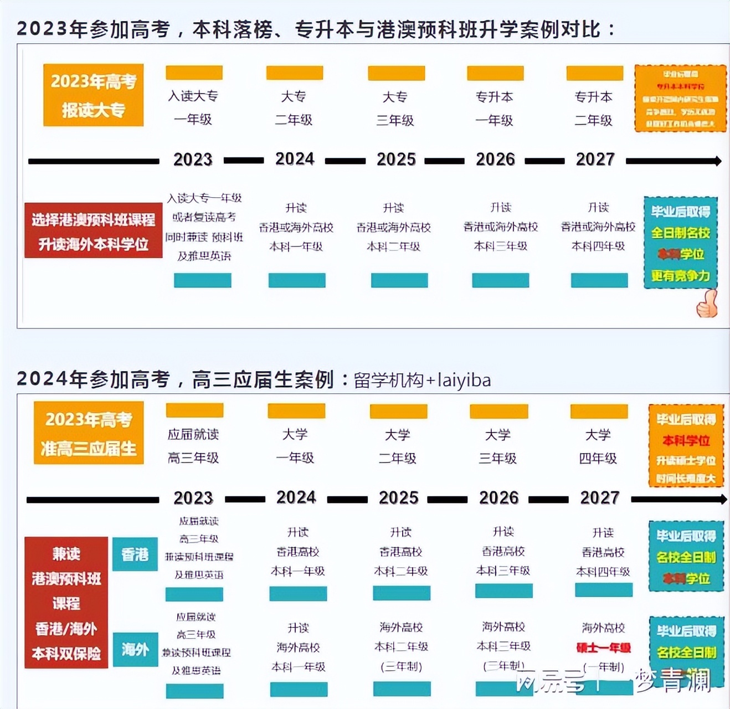Select the dashed orange box after 专升本 二年级
Image resolution: width=730 pixels, height=709 pixels.
pos(680,99)
